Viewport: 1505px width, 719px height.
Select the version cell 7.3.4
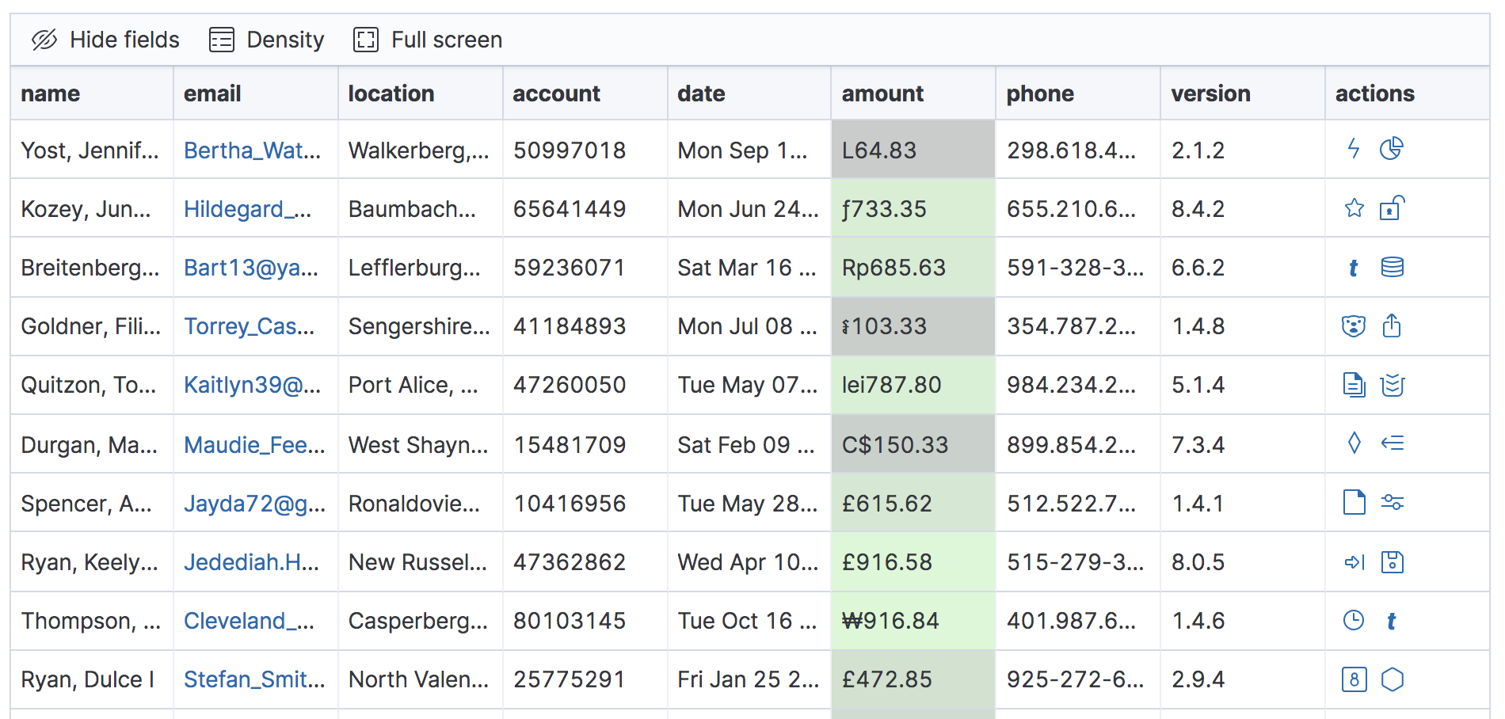coord(1243,444)
